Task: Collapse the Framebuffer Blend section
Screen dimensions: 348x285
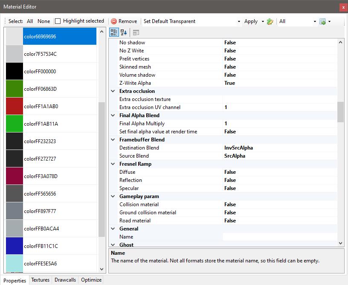Action: tap(113, 140)
